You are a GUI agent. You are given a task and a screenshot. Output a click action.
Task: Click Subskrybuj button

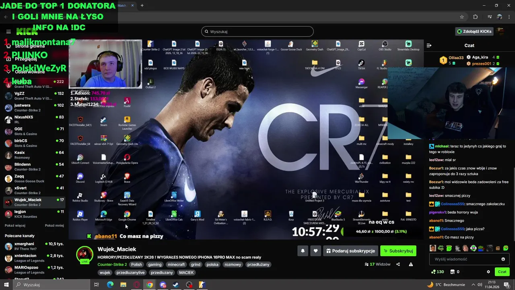(398, 251)
